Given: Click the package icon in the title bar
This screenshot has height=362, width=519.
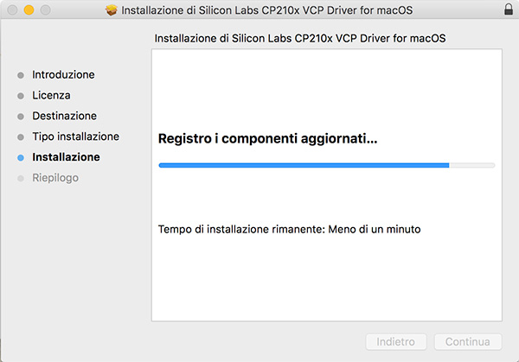Looking at the screenshot, I should pos(111,11).
